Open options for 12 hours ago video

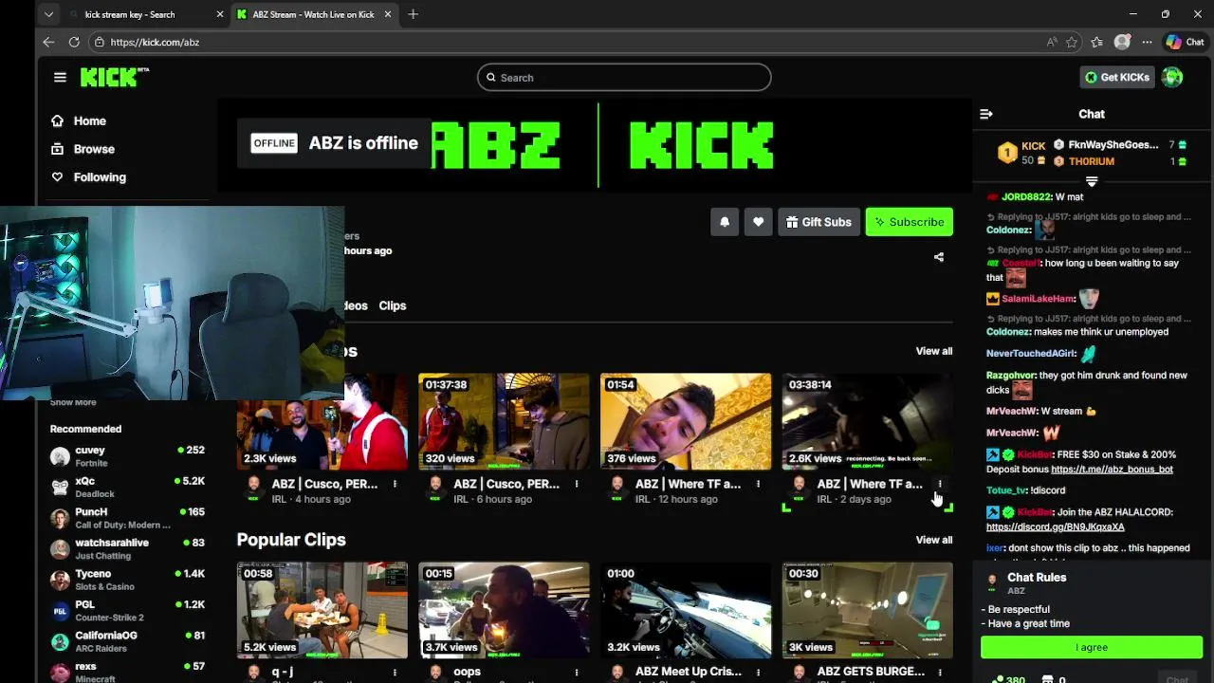[758, 484]
